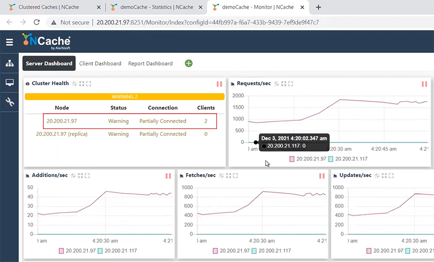Open the cluster topology sidebar icon
Viewport: 434px width, 262px height.
[10, 63]
